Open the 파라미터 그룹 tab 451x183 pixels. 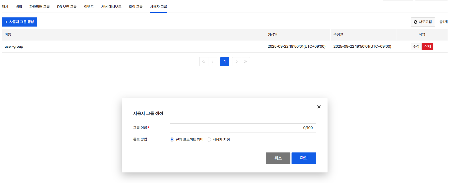pos(39,7)
